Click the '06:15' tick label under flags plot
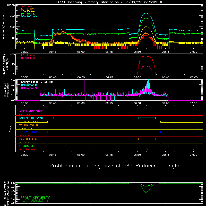The width and height of the screenshot is (206, 206). click(x=109, y=155)
